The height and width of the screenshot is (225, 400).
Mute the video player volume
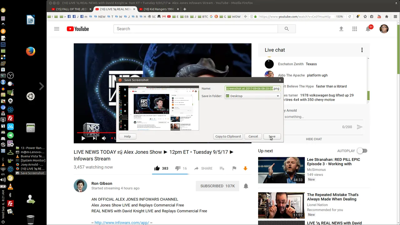(104, 138)
